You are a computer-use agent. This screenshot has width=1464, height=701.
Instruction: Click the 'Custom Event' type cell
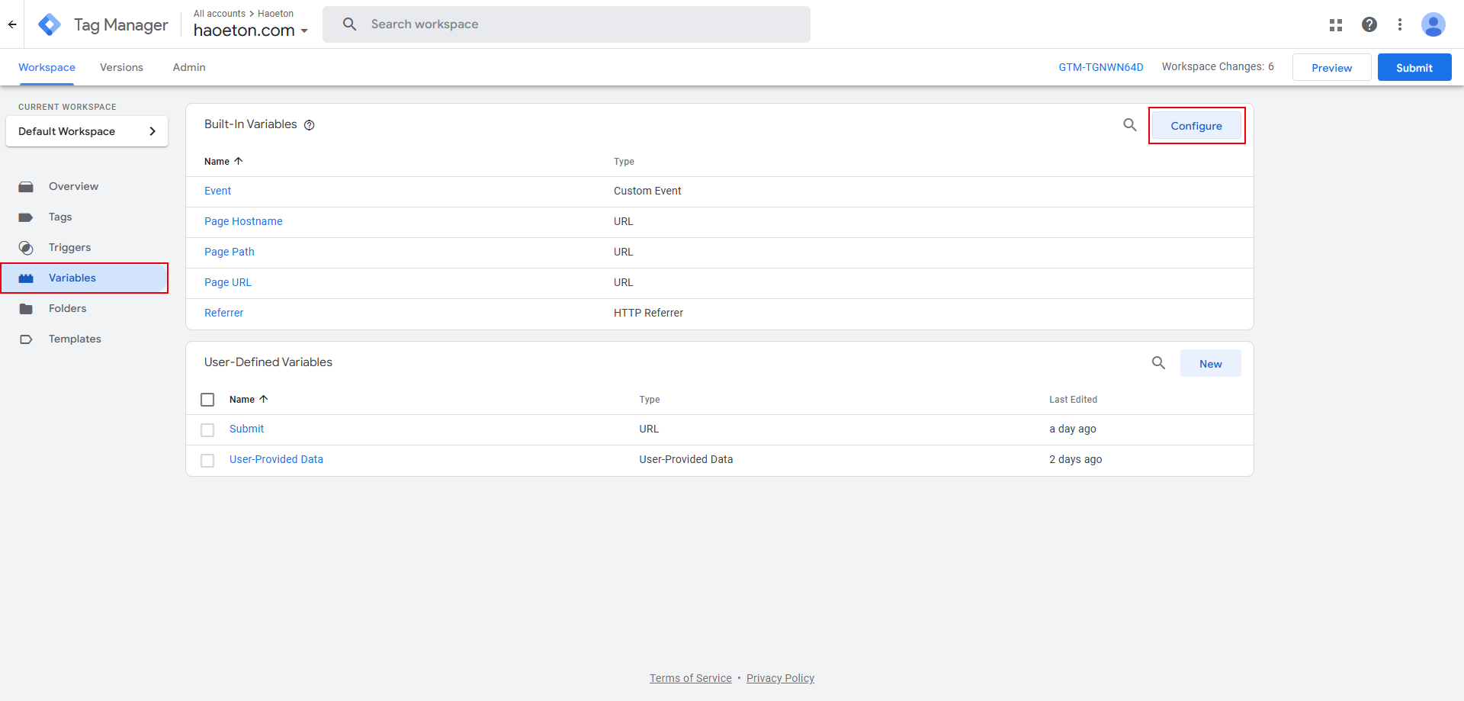(647, 191)
